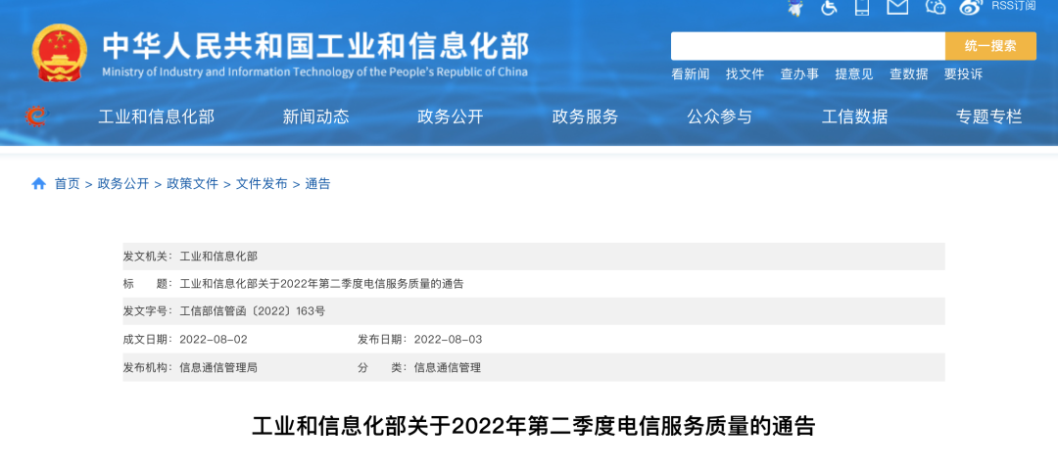Go to 文件发布 in breadcrumb
Image resolution: width=1058 pixels, height=469 pixels.
pos(262,183)
